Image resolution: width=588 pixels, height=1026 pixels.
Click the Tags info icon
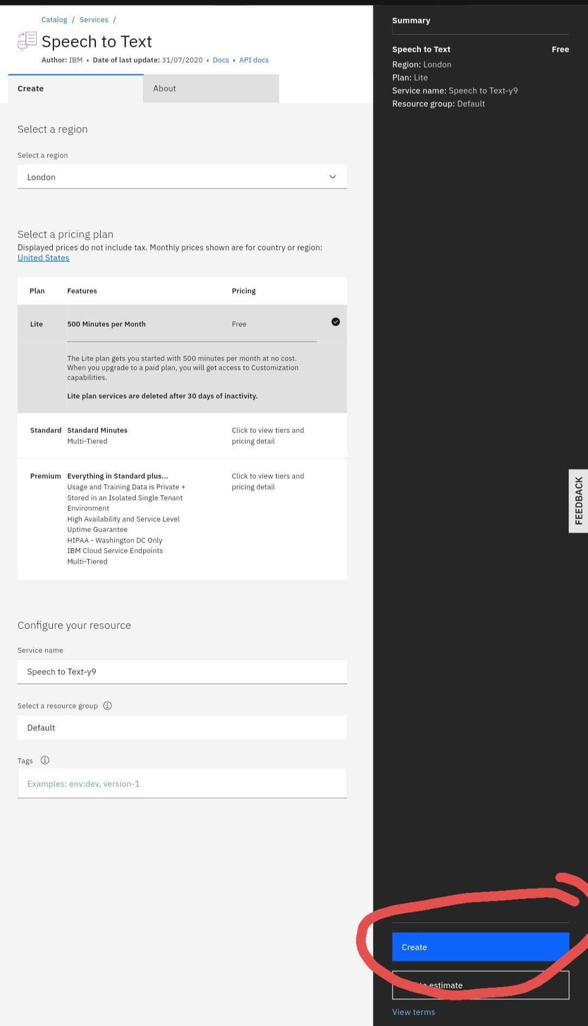(45, 760)
